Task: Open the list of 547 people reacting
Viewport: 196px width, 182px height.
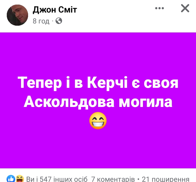Action: point(57,179)
